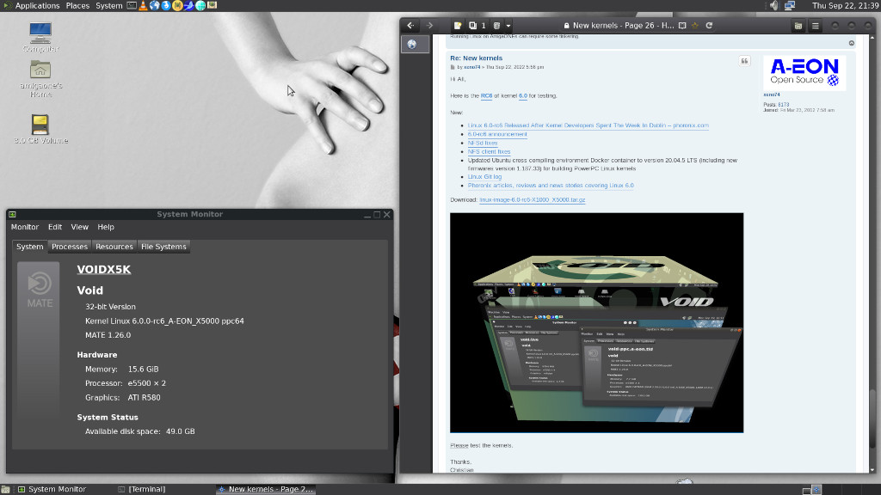The image size is (881, 495).
Task: Go forward in the browser
Action: pos(430,25)
